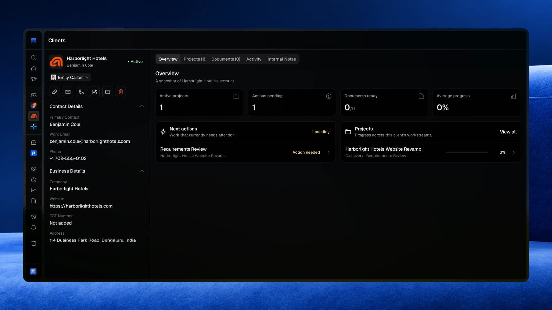Open the harborlighthotels.com website link

pos(81,206)
